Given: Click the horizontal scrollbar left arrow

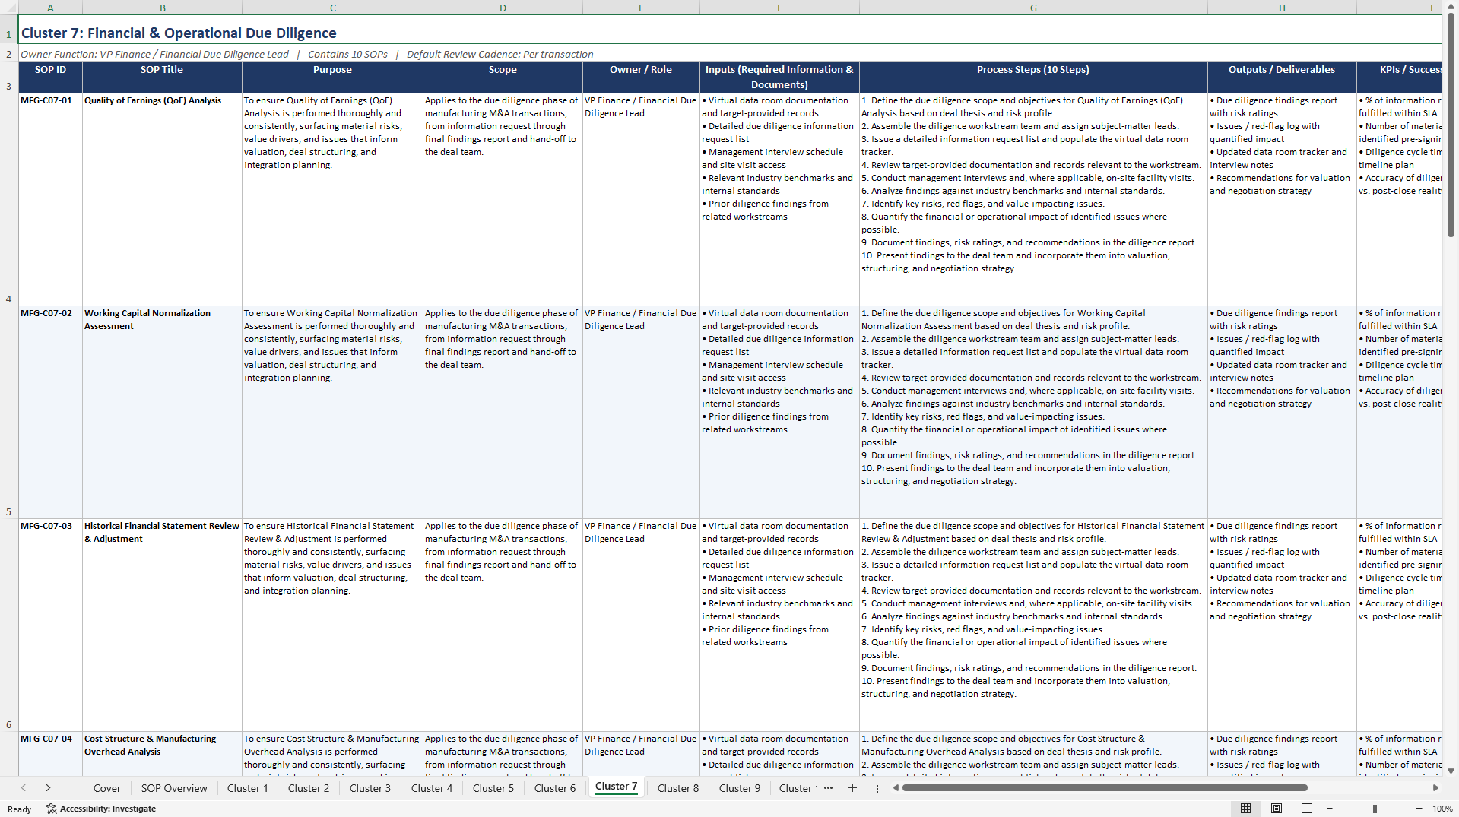Looking at the screenshot, I should [896, 788].
